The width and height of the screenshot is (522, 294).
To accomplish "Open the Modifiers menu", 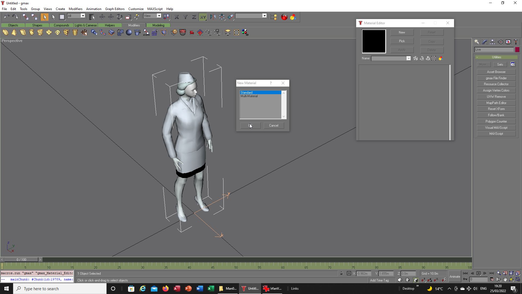I will coord(75,9).
